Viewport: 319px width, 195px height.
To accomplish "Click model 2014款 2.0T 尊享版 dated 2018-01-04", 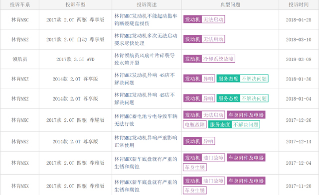I will click(75, 98).
